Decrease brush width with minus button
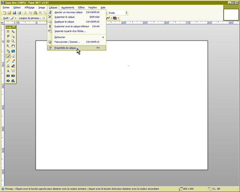This screenshot has height=192, width=240. click(x=43, y=18)
